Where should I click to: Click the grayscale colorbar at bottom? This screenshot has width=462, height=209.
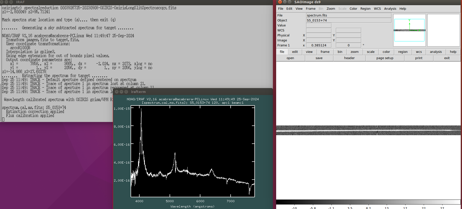pos(368,202)
